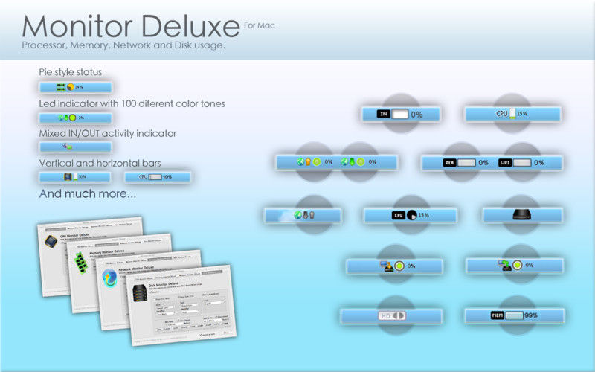
Task: Click the 'And much more...' text
Action: tap(88, 194)
